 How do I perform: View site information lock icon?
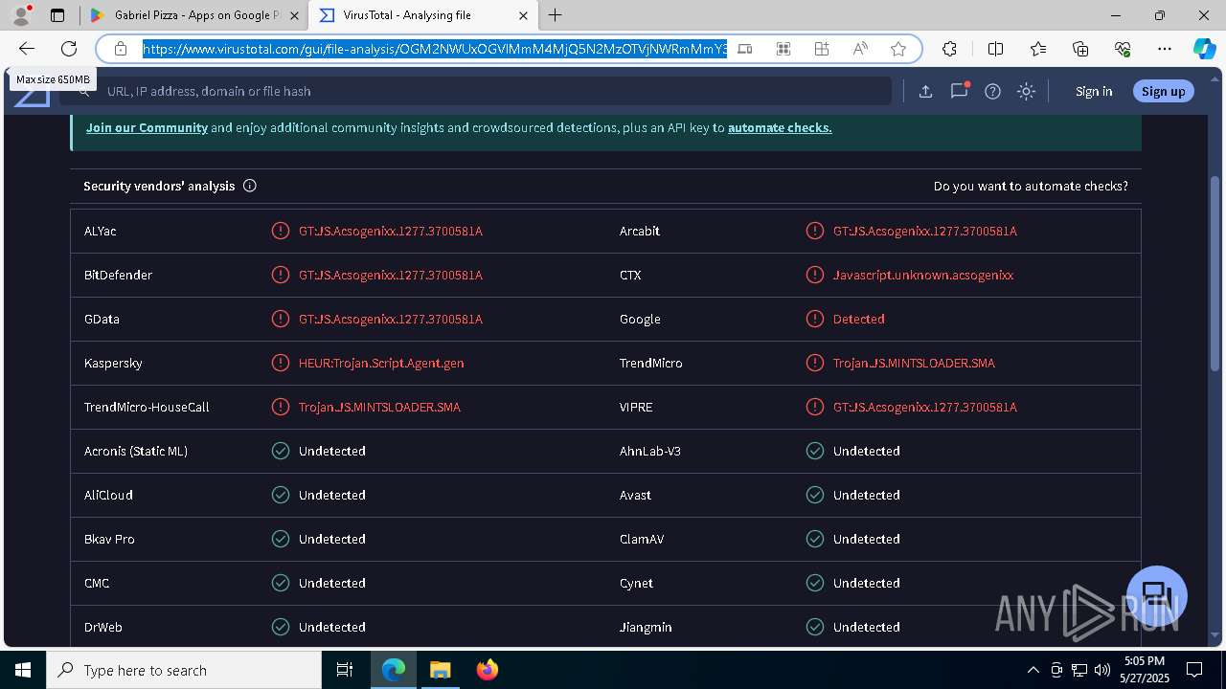pos(121,49)
